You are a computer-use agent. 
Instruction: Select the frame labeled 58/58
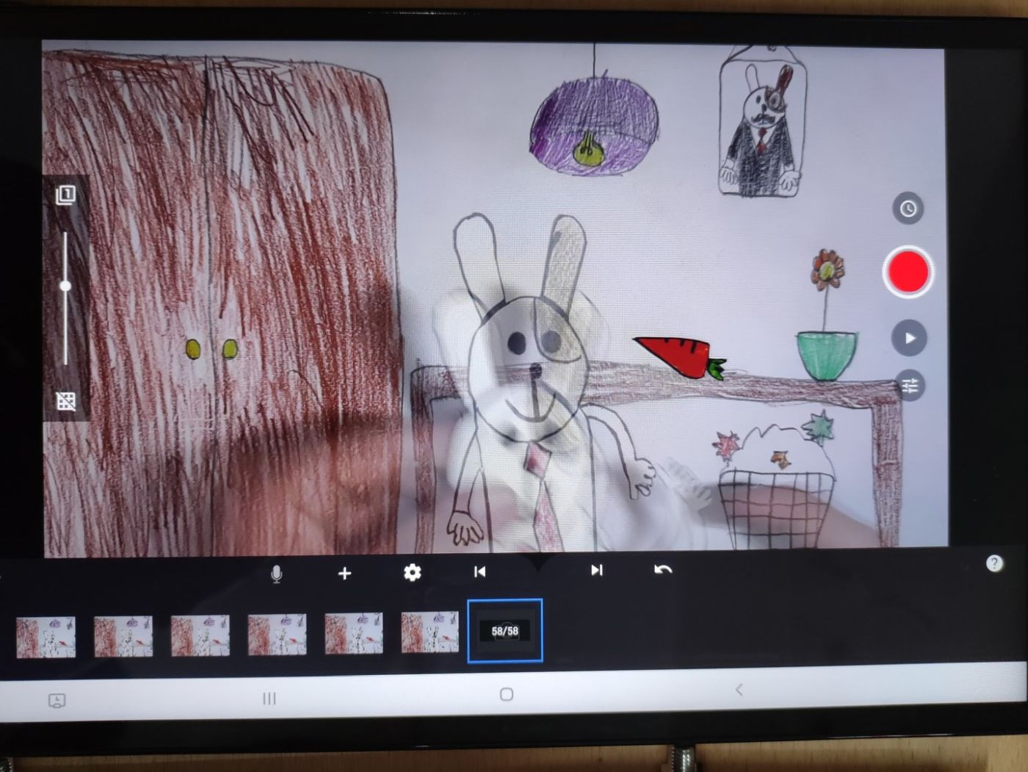tap(504, 631)
